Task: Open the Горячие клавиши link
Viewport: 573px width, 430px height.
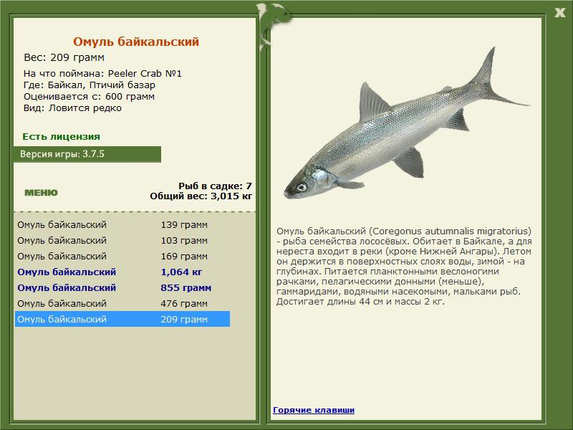Action: click(314, 410)
